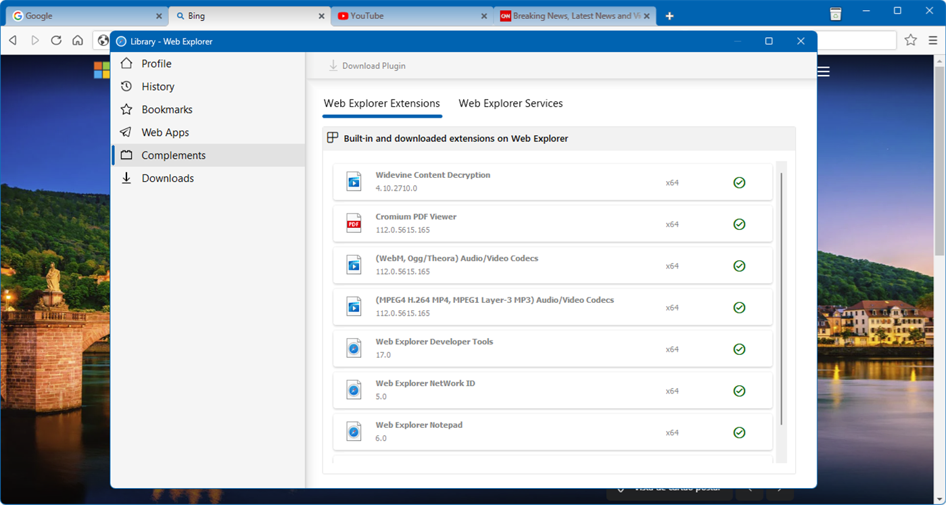Screen dimensions: 946x505
Task: Open a new browser tab with the plus button
Action: (x=669, y=16)
